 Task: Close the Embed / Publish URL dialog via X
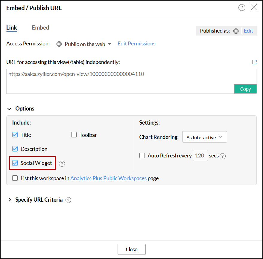pos(254,7)
